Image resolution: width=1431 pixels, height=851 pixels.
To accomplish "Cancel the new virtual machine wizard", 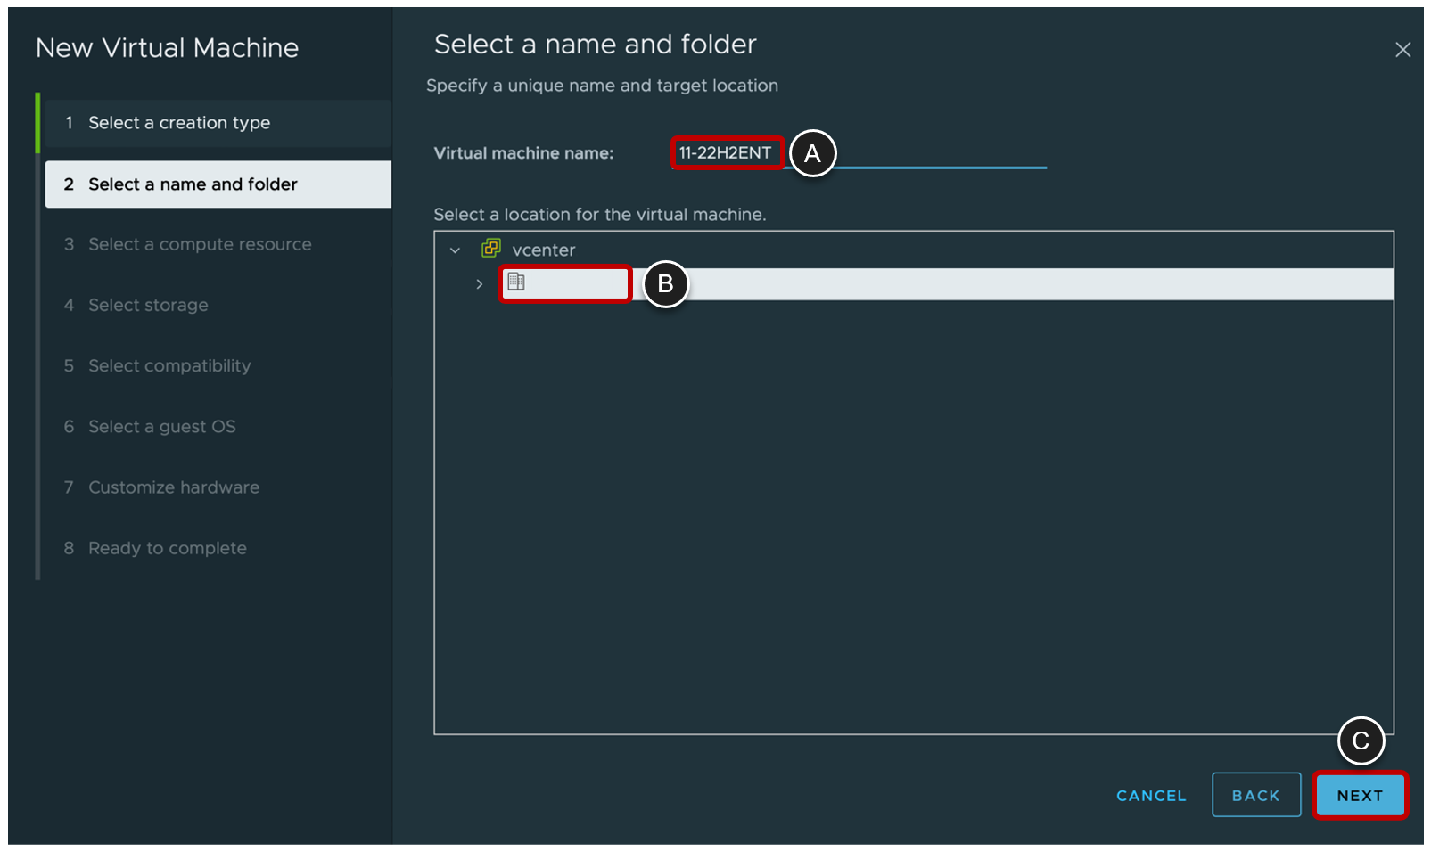I will click(x=1150, y=795).
